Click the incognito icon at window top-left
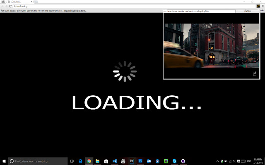This screenshot has width=265, height=165. [x=3, y=2]
